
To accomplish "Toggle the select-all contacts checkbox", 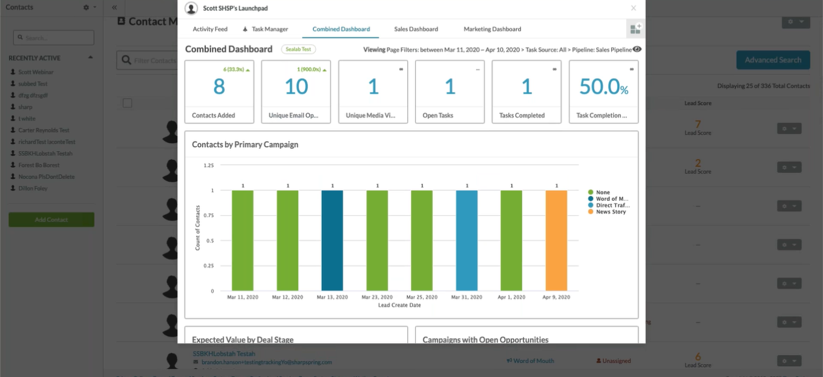I will [x=127, y=103].
